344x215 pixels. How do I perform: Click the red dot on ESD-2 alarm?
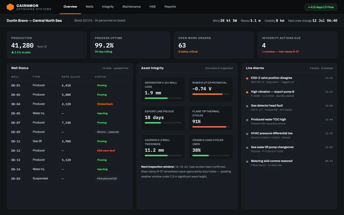pos(247,78)
